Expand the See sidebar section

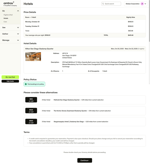pyautogui.click(x=18, y=27)
